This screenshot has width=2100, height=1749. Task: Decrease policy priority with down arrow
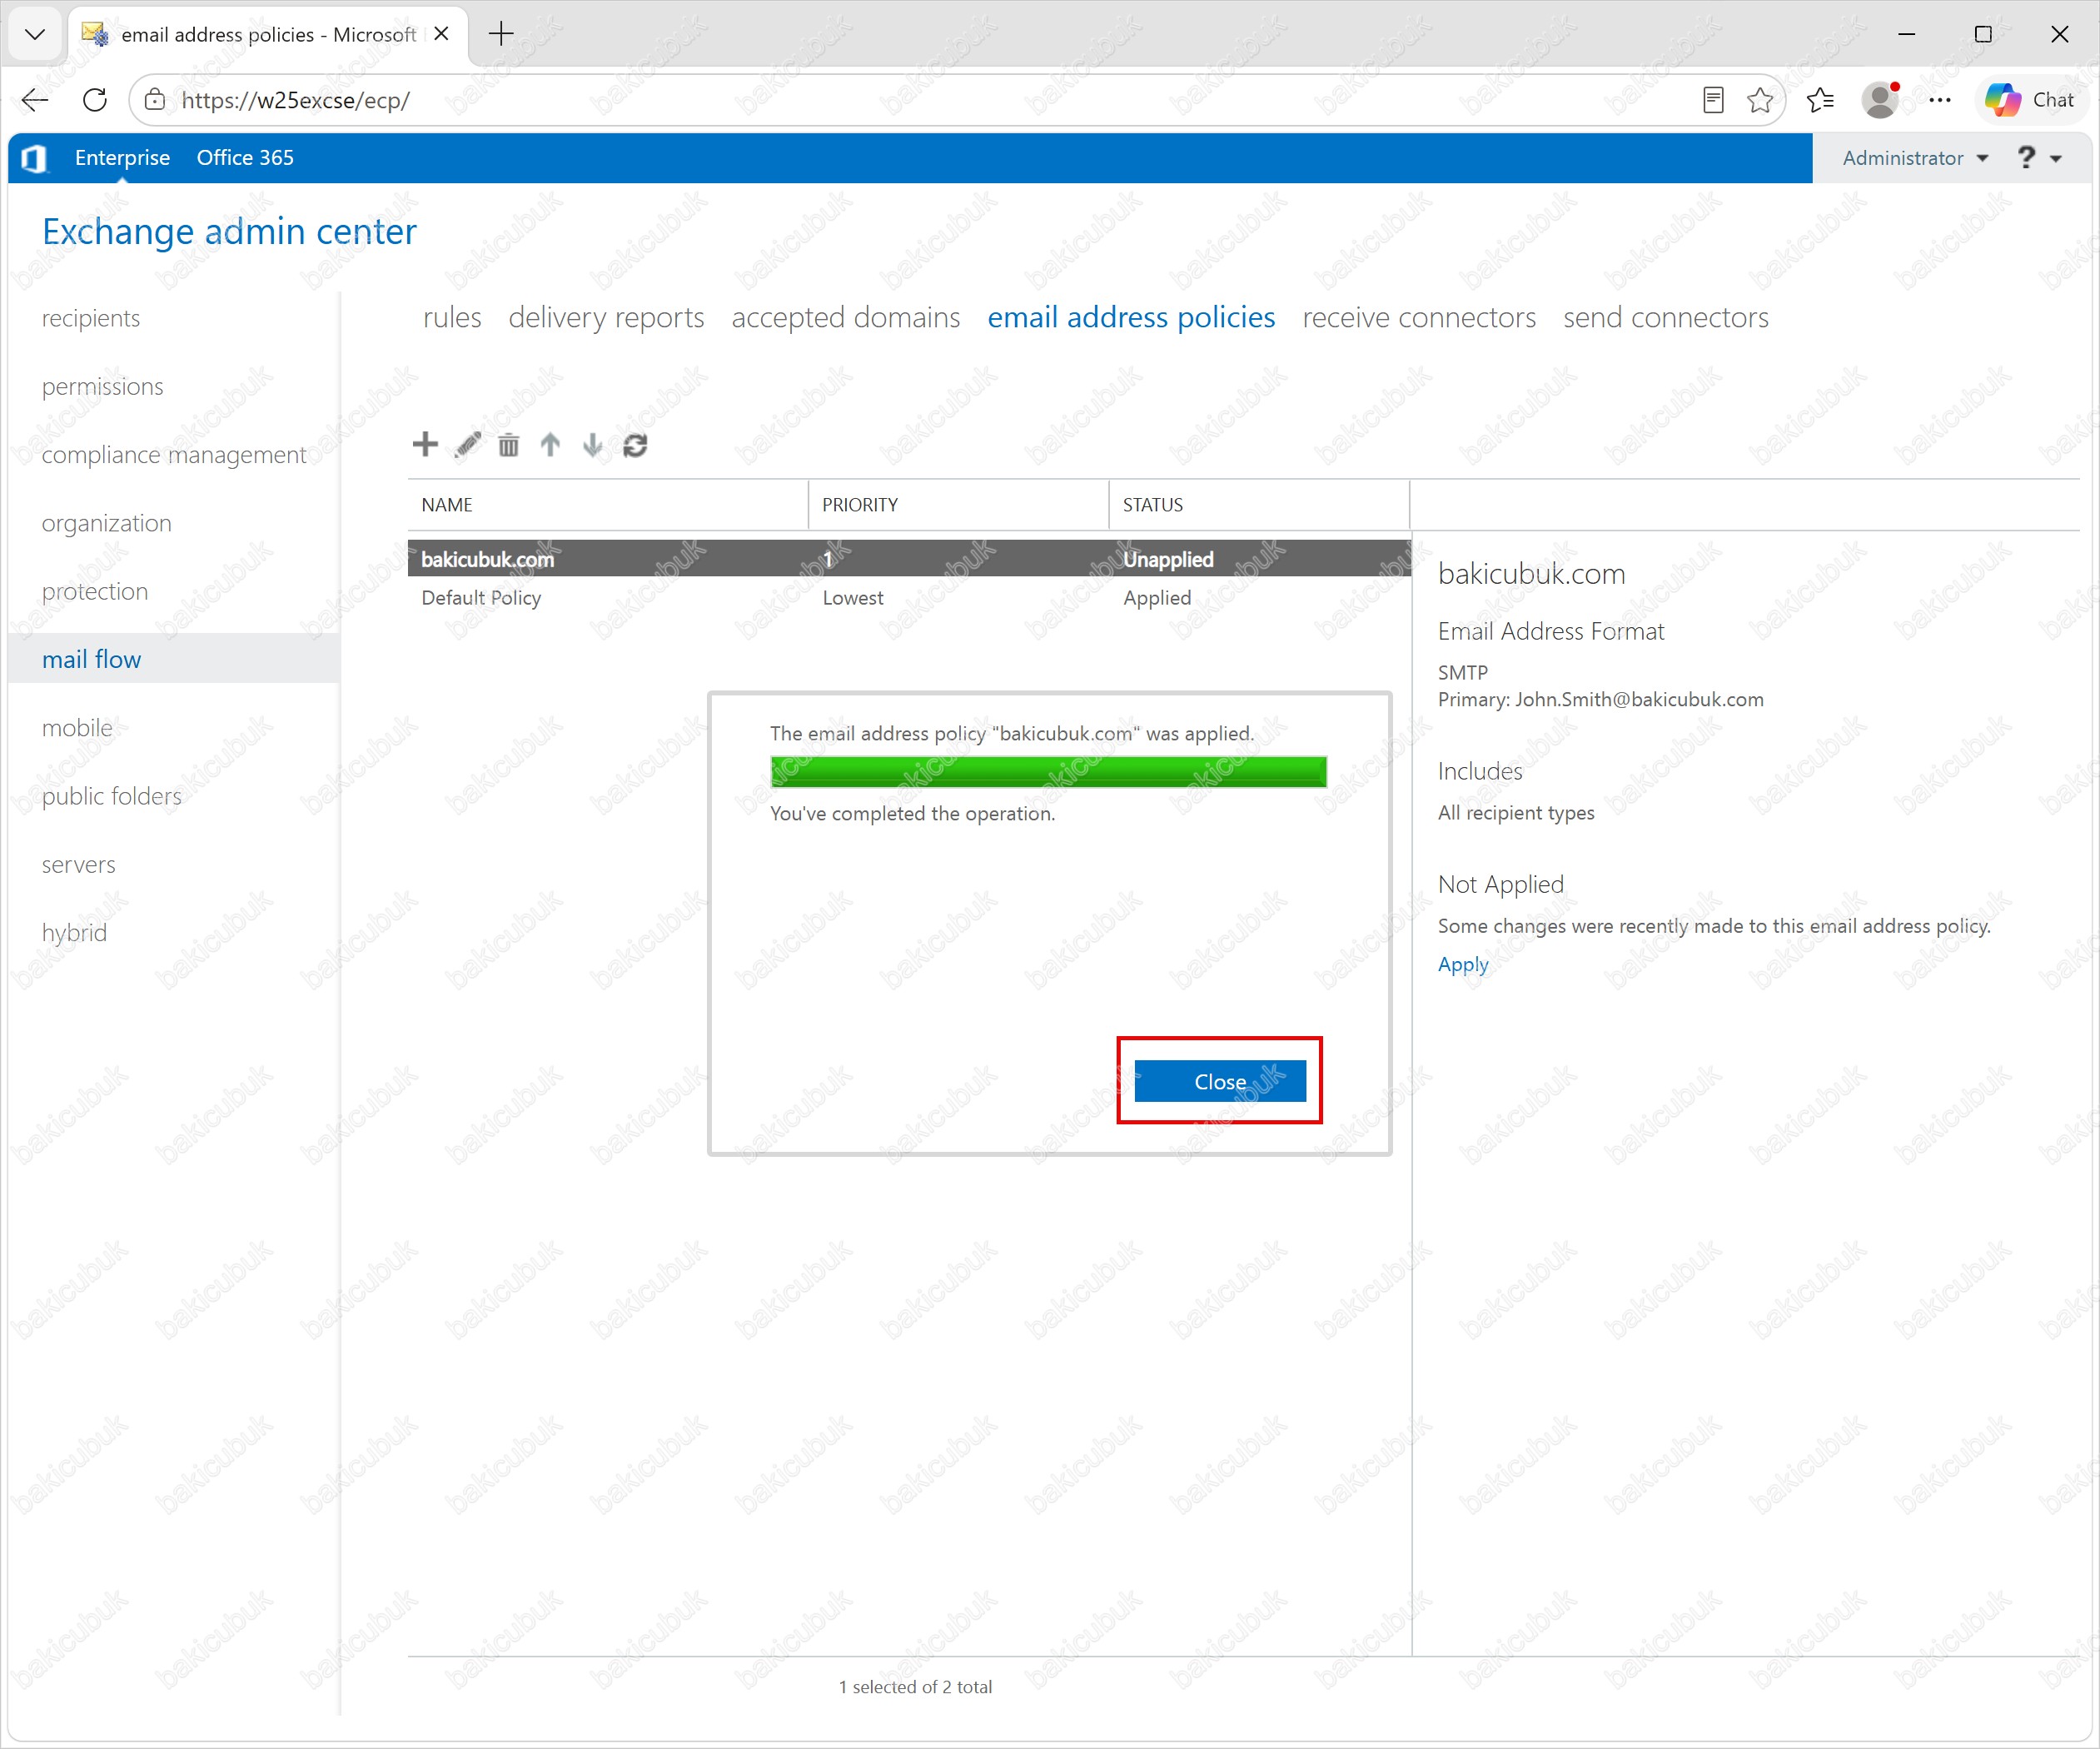tap(592, 445)
